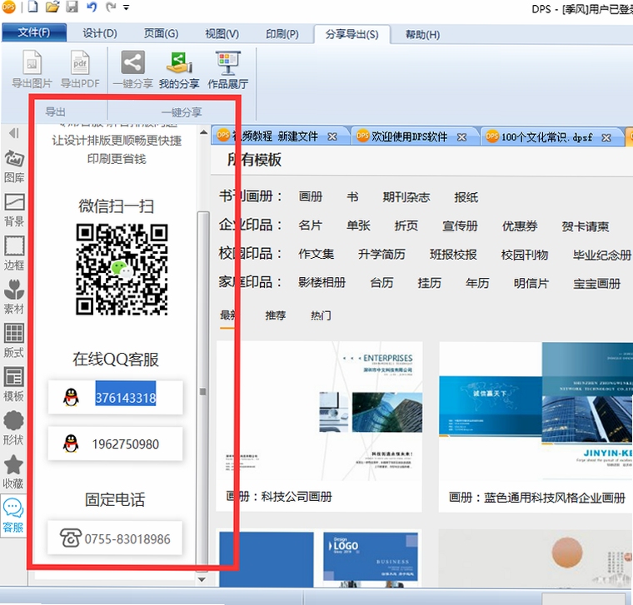The width and height of the screenshot is (633, 605).
Task: Open the 版式 layout sidebar icon
Action: pyautogui.click(x=14, y=340)
